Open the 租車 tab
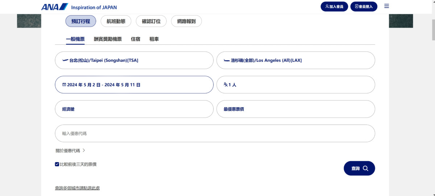 tap(154, 39)
